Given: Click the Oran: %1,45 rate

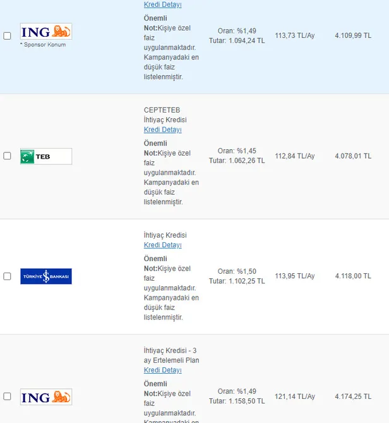Looking at the screenshot, I should point(237,151).
